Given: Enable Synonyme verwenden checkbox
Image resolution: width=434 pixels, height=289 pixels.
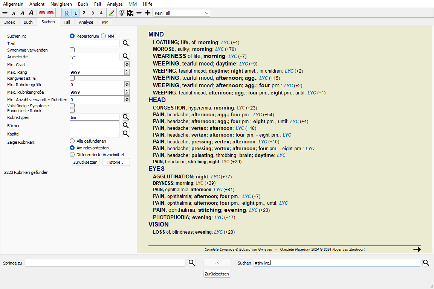Looking at the screenshot, I should (x=72, y=50).
